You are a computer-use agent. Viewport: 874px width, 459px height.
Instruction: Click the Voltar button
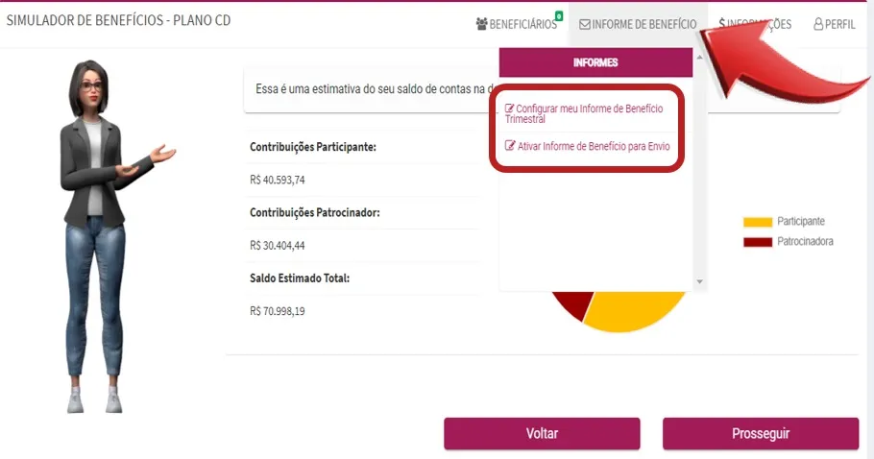(542, 433)
